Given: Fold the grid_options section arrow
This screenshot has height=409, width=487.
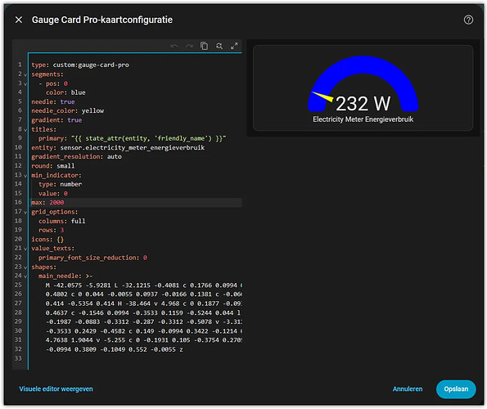Looking at the screenshot, I should 25,212.
